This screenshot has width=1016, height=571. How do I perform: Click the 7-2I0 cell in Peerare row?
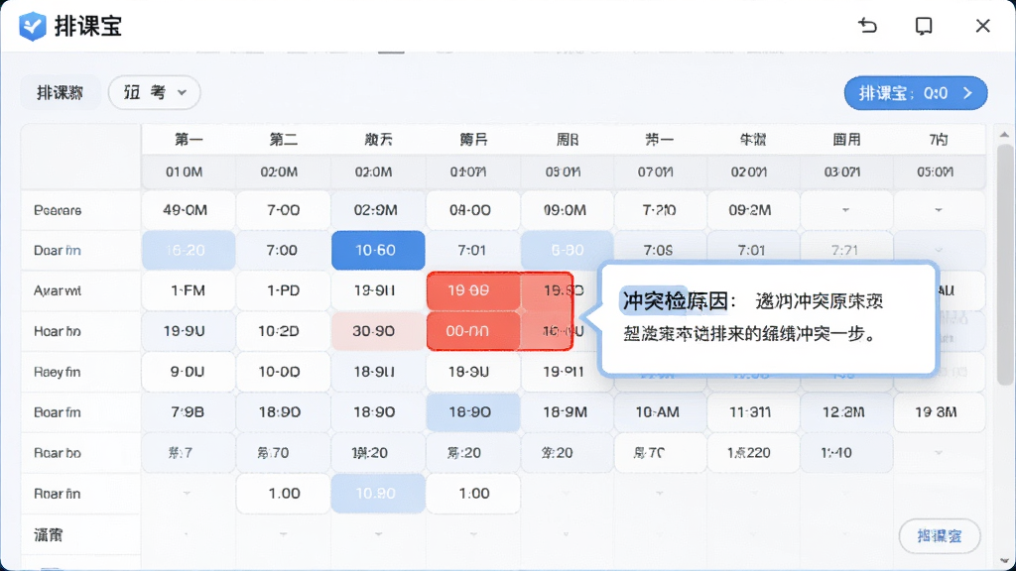tap(660, 210)
